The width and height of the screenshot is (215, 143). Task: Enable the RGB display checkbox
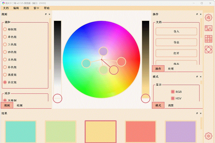coord(173,92)
